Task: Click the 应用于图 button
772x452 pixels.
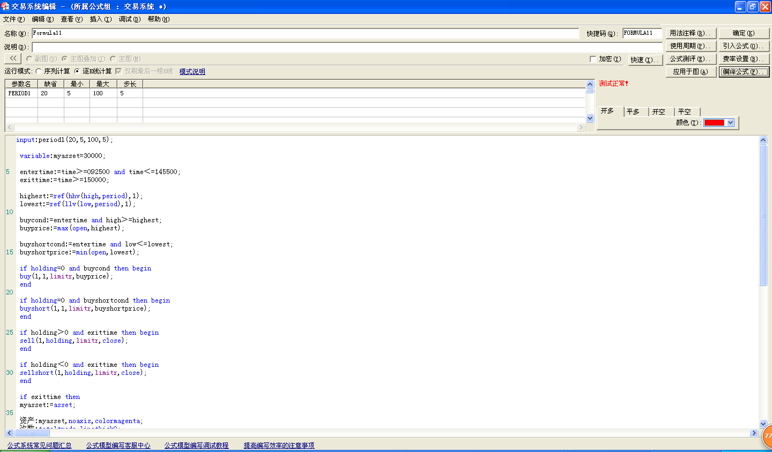Action: (x=691, y=72)
